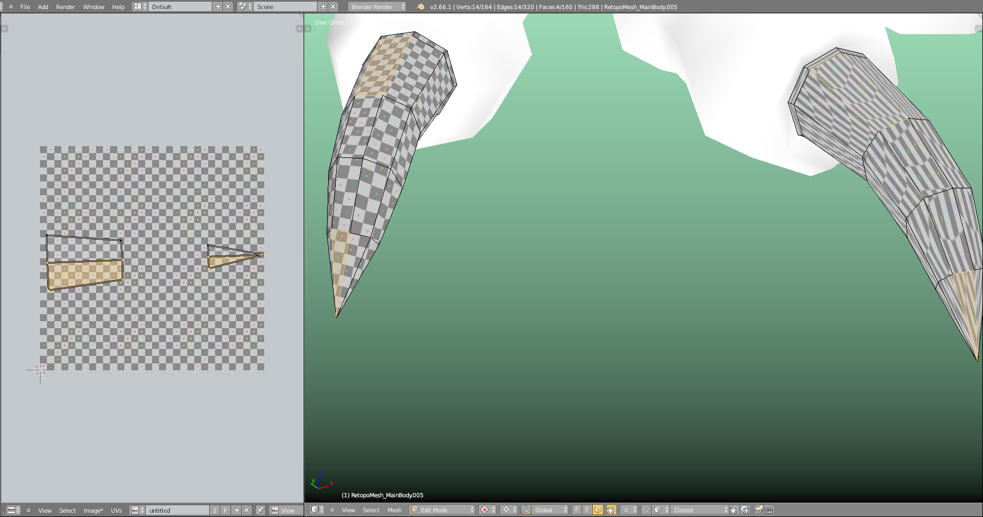Screen dimensions: 983x517
Task: Click the image user count 2 button
Action: click(215, 510)
